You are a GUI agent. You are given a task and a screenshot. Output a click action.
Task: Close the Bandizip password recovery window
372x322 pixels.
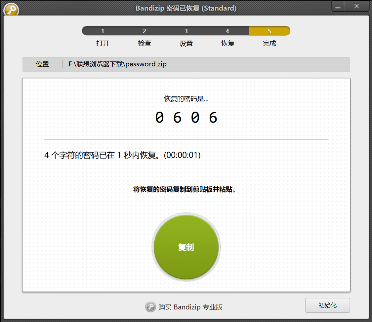tap(356, 6)
